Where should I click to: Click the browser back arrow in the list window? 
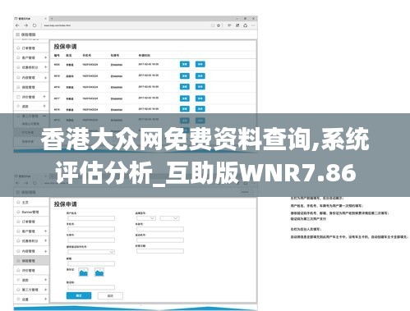click(17, 25)
